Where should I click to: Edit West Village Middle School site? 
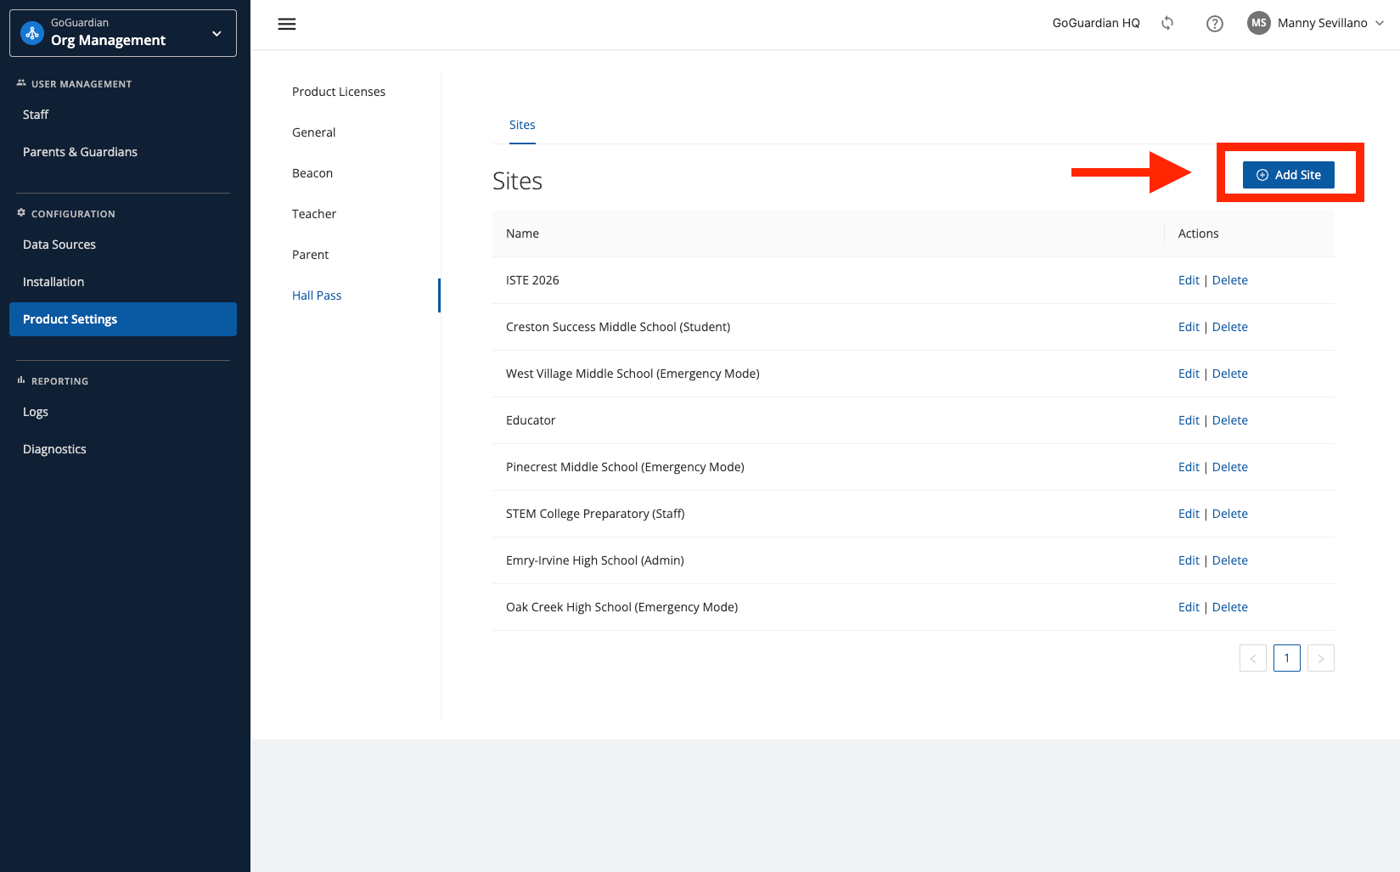click(x=1189, y=374)
